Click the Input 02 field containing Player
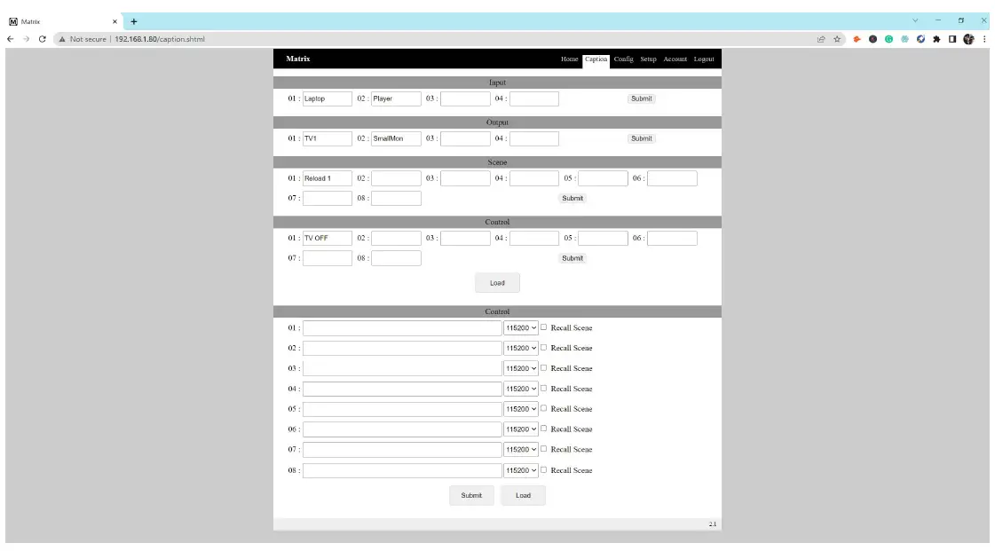 click(x=396, y=98)
